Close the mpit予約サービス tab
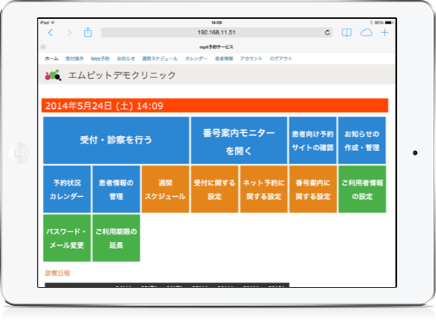Screen dimensions: 436x320 43,47
